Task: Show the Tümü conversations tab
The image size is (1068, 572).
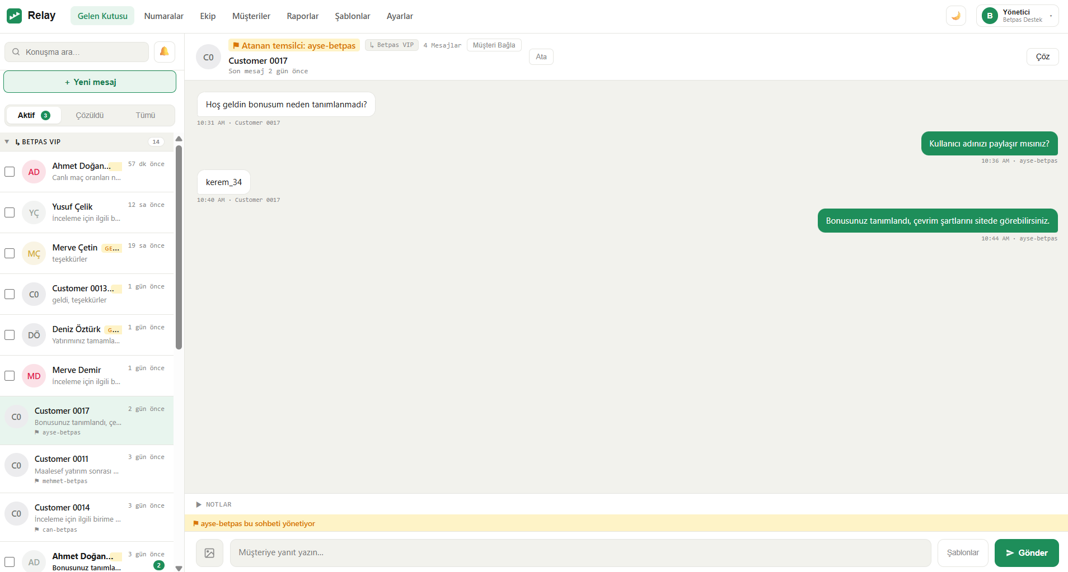Action: click(146, 115)
